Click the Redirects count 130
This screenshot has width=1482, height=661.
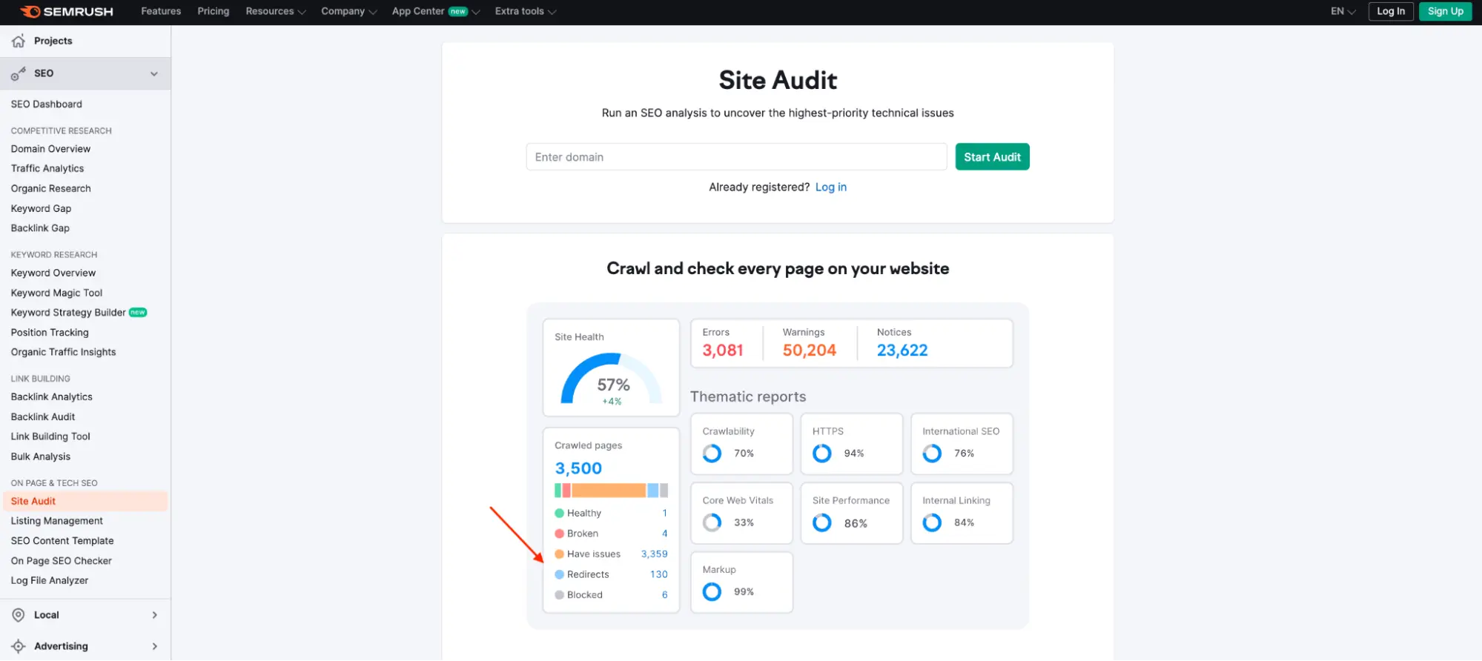coord(658,574)
